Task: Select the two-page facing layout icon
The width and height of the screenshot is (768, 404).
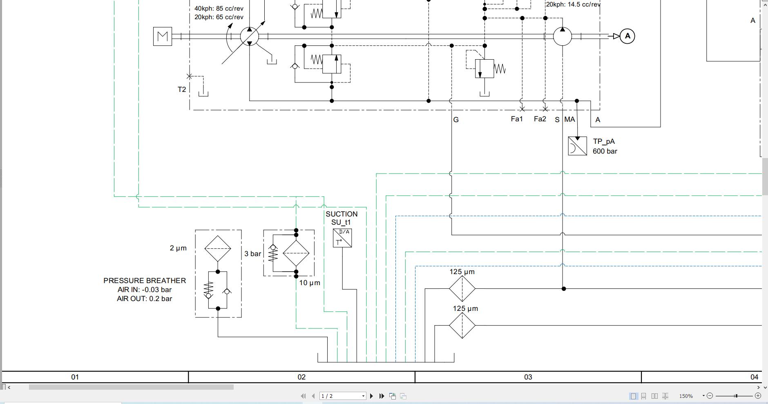Action: point(654,395)
